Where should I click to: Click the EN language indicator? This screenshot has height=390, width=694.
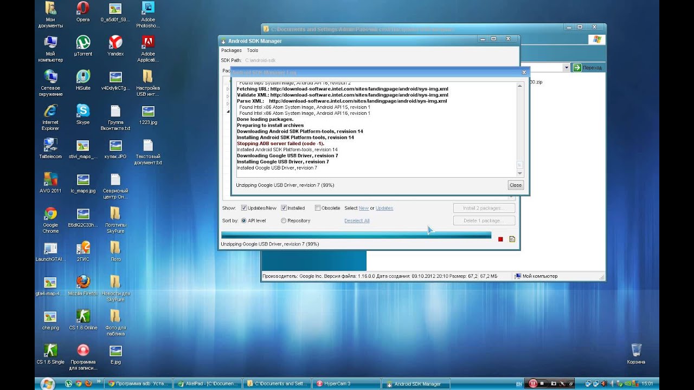point(519,384)
